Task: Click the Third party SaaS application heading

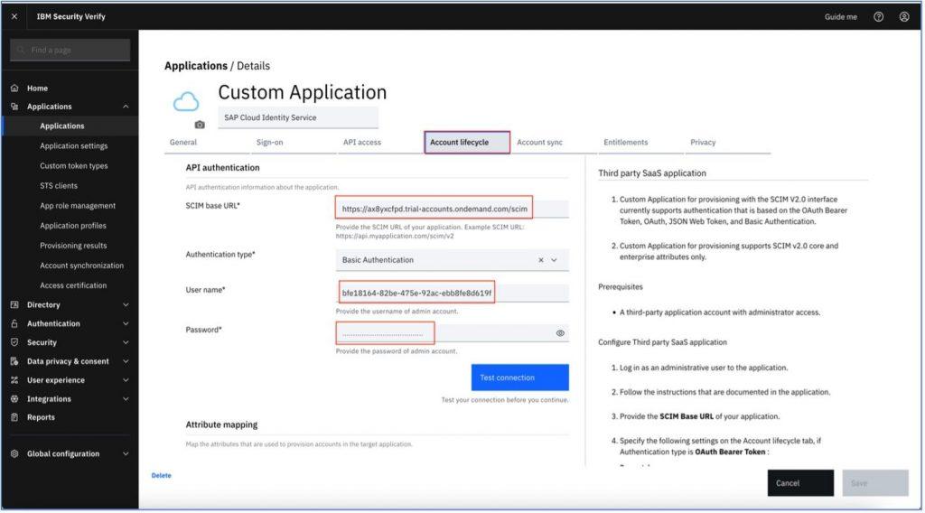Action: 652,173
